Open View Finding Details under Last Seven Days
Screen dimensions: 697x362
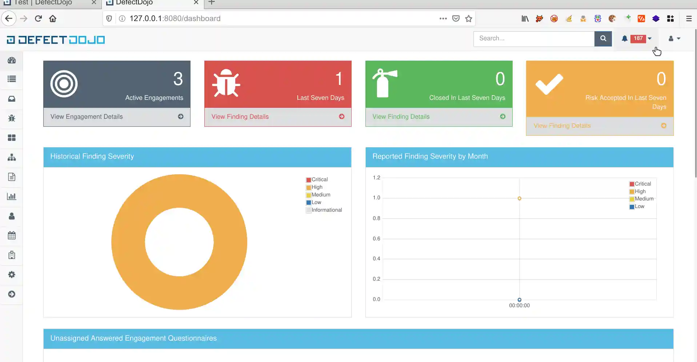click(x=240, y=117)
